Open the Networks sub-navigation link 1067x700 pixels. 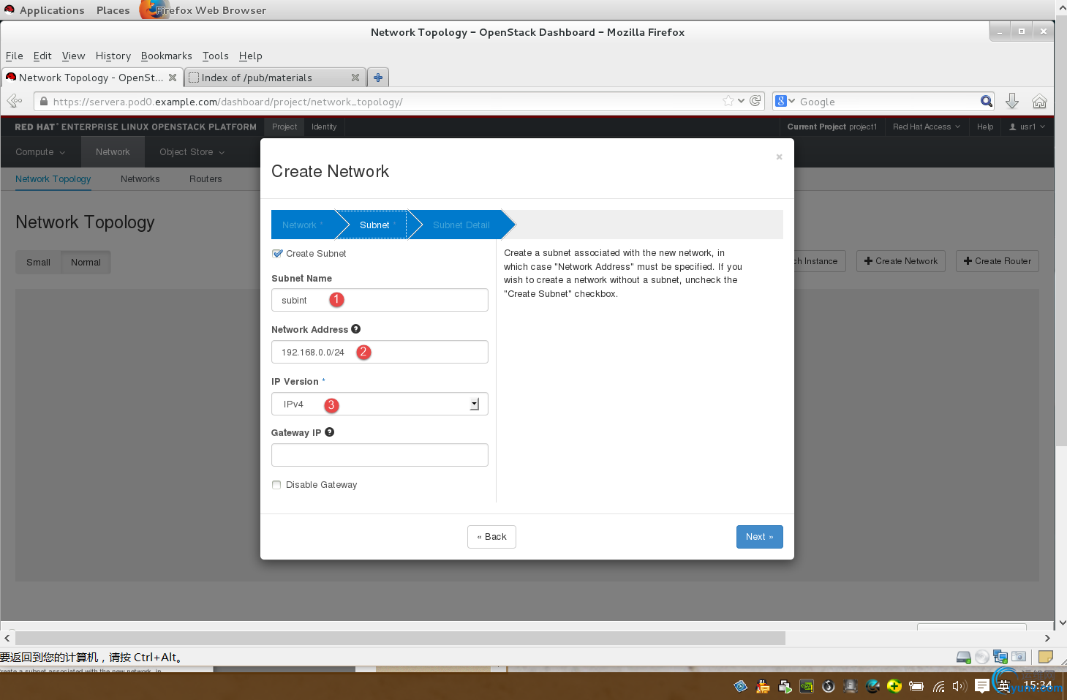(x=140, y=179)
